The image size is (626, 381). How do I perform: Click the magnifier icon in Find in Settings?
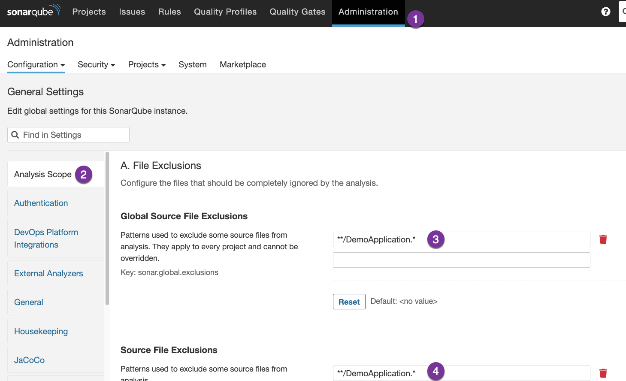(x=15, y=135)
